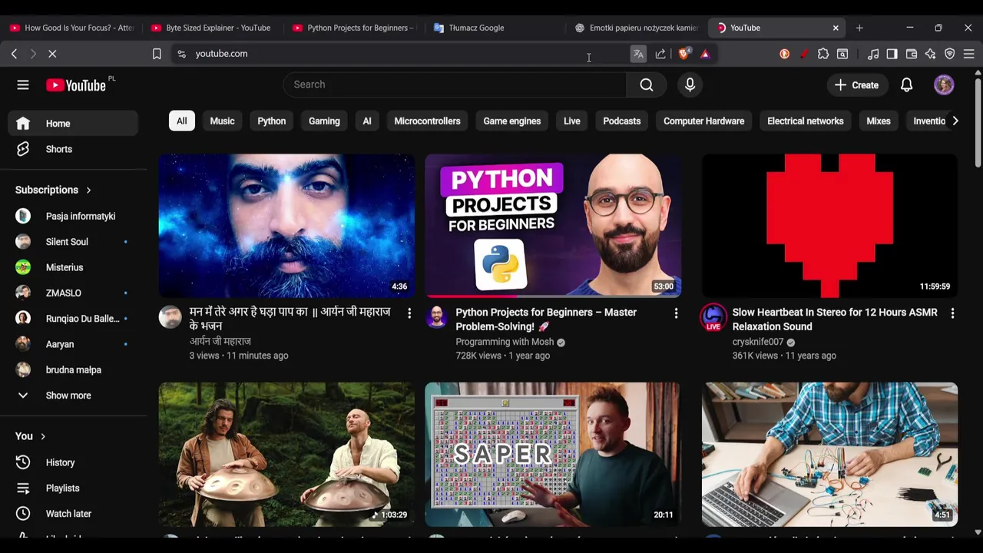Select the Podcasts filter chip
This screenshot has width=983, height=553.
[x=622, y=121]
